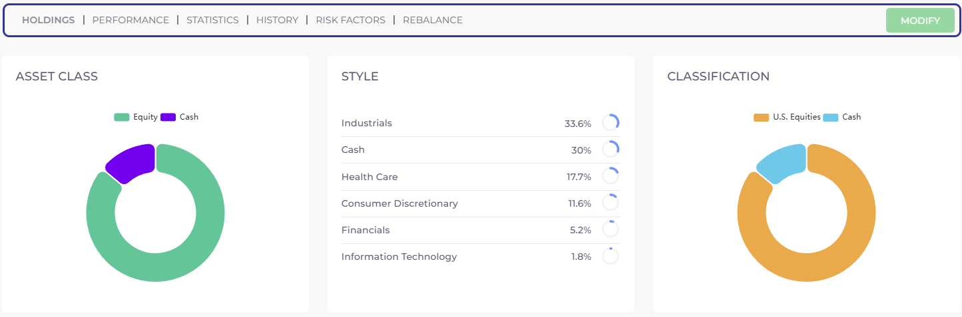Open the Performance tab
Image resolution: width=962 pixels, height=317 pixels.
coord(130,20)
